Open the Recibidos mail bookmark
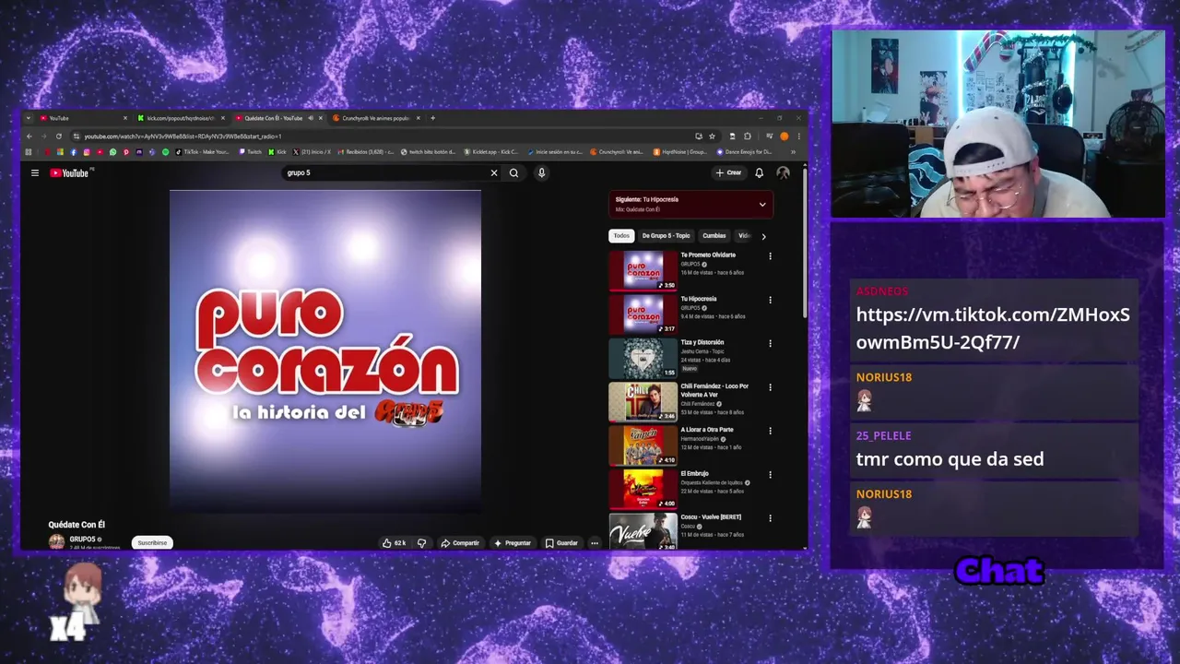The height and width of the screenshot is (664, 1180). 367,152
